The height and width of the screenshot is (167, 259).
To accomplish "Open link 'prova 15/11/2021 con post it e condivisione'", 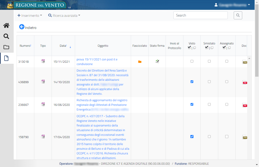I will tap(97, 62).
